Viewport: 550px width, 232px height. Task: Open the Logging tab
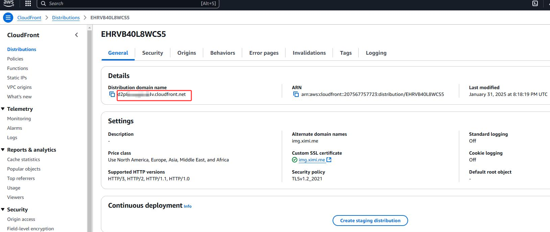pyautogui.click(x=376, y=53)
